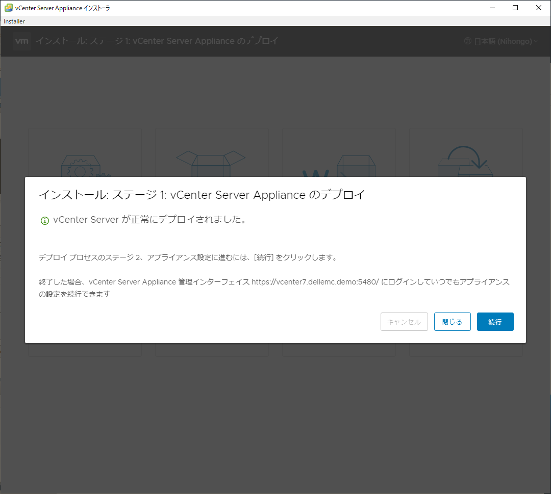The height and width of the screenshot is (494, 551).
Task: Click the restore arrow card icon
Action: click(x=465, y=161)
